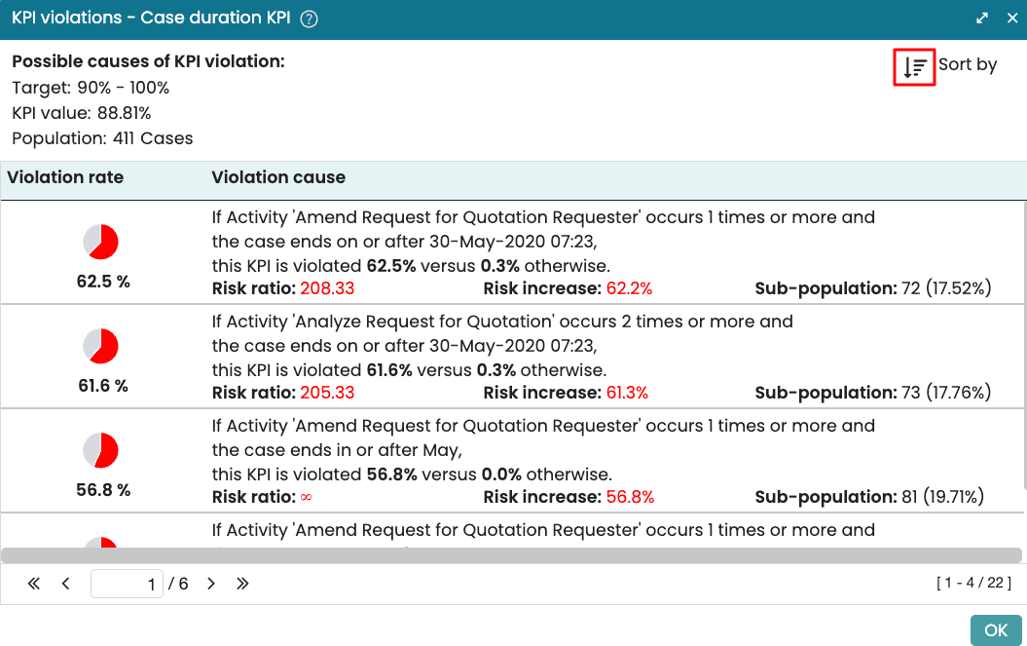The height and width of the screenshot is (646, 1027).
Task: Click the Violation rate column header
Action: pos(65,178)
